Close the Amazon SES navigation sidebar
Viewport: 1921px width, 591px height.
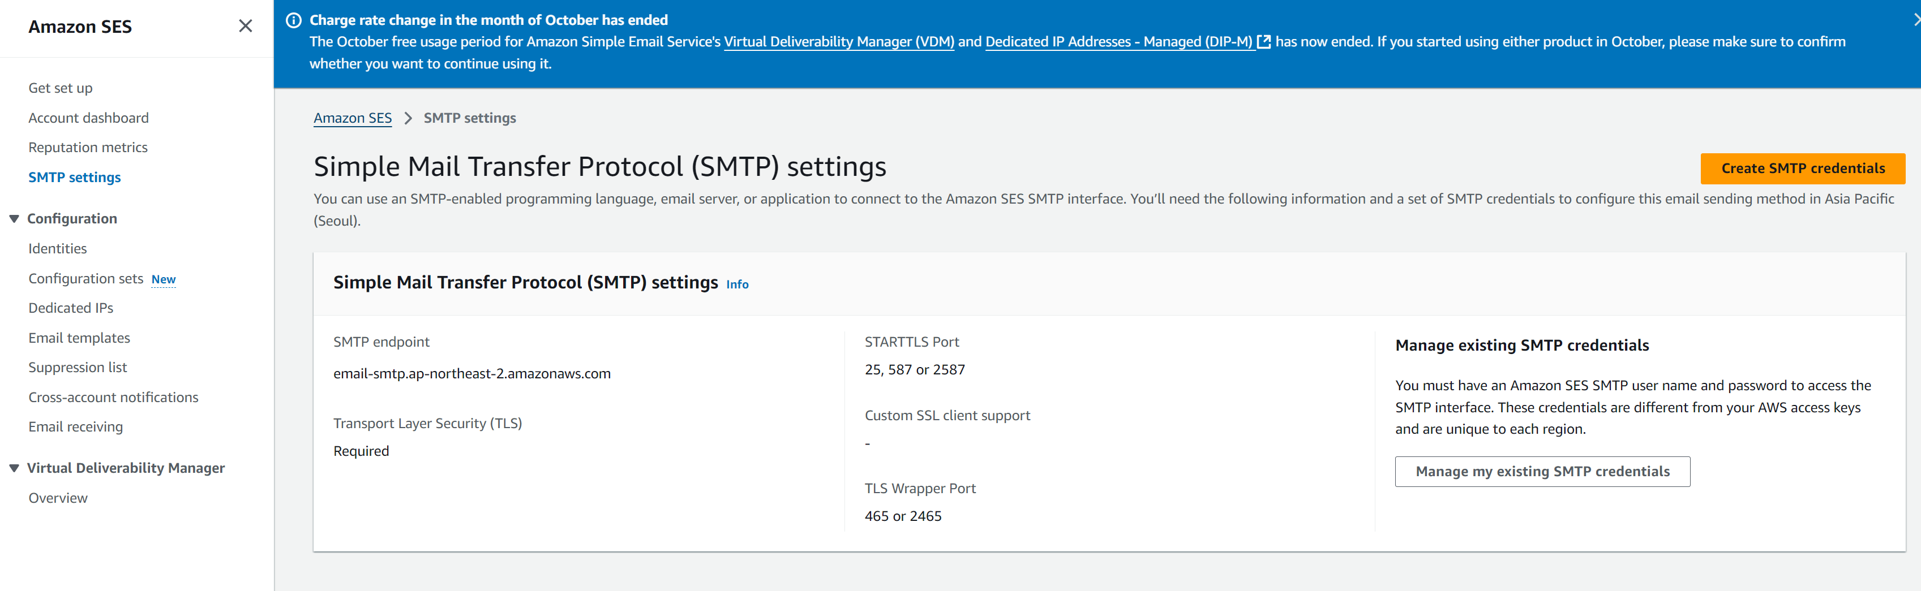click(245, 26)
